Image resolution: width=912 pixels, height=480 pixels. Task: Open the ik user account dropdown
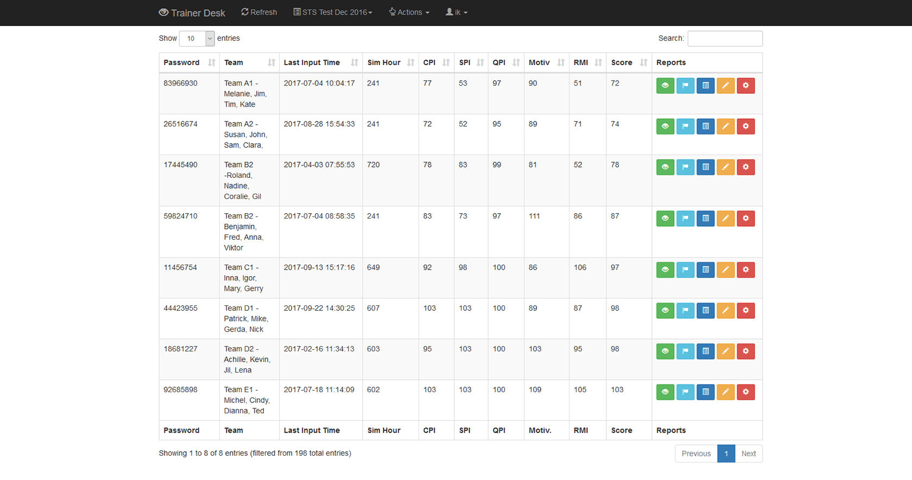(x=457, y=12)
